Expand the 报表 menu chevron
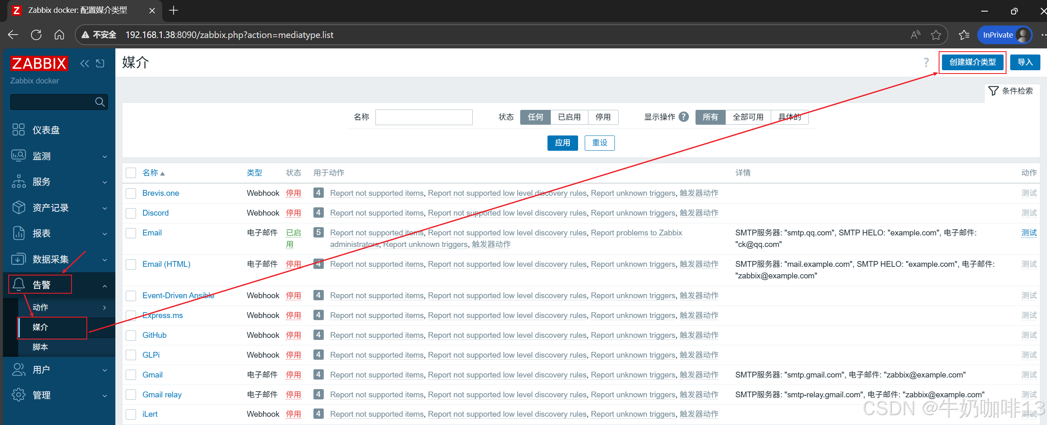This screenshot has height=425, width=1047. pyautogui.click(x=105, y=234)
